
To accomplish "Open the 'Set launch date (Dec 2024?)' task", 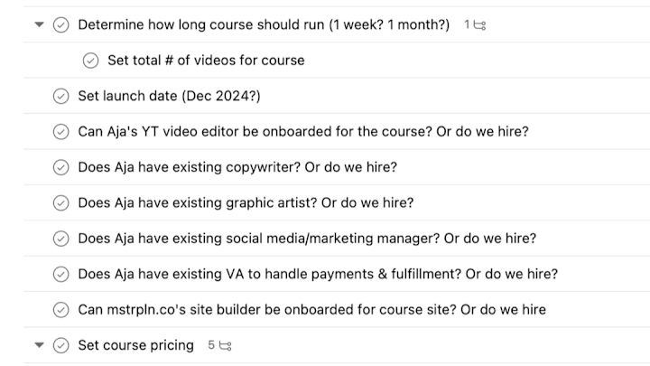I will (169, 96).
